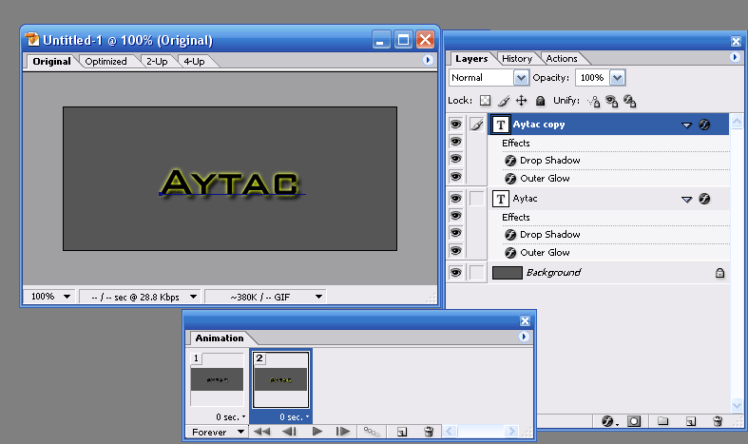Open the Opacity slider dropdown arrow

click(617, 77)
